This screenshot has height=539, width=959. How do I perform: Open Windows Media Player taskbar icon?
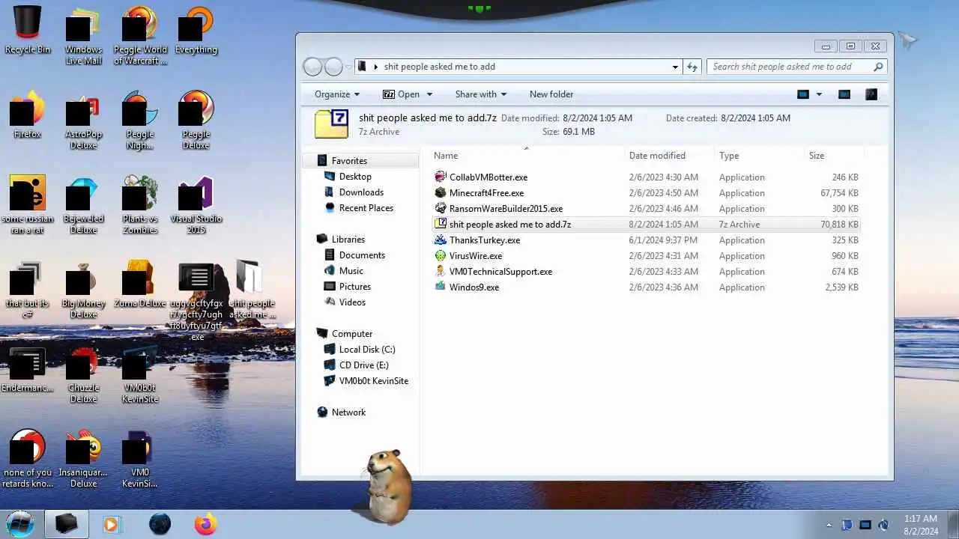[x=112, y=524]
